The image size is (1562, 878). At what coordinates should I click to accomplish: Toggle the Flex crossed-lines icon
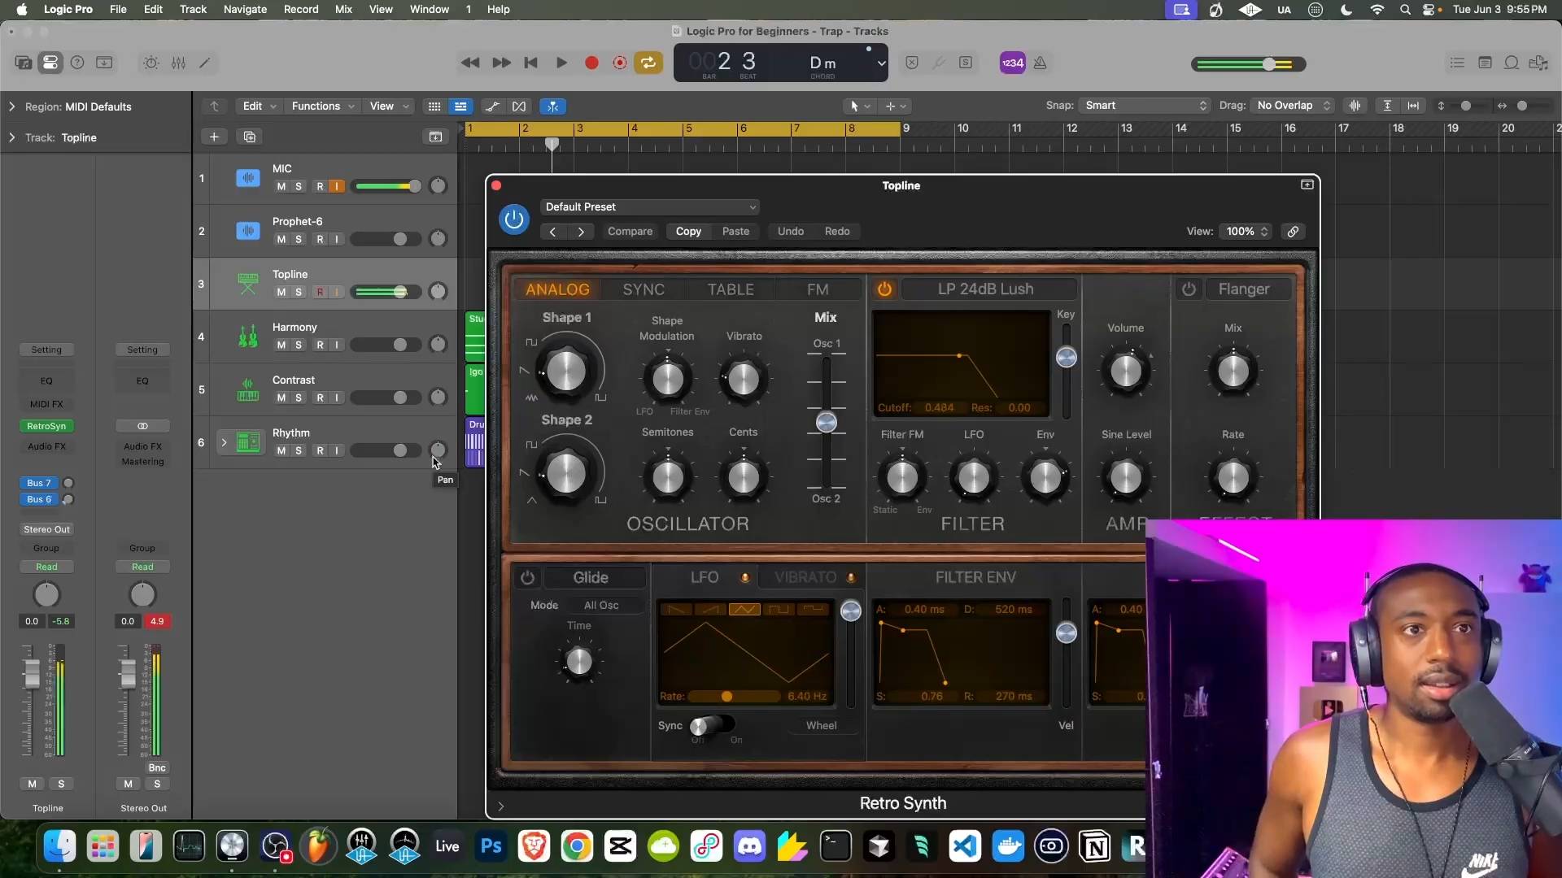pyautogui.click(x=519, y=106)
